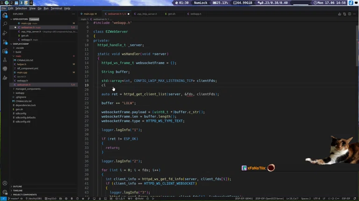Open the Terminal menu
The width and height of the screenshot is (359, 201).
coord(56,8)
